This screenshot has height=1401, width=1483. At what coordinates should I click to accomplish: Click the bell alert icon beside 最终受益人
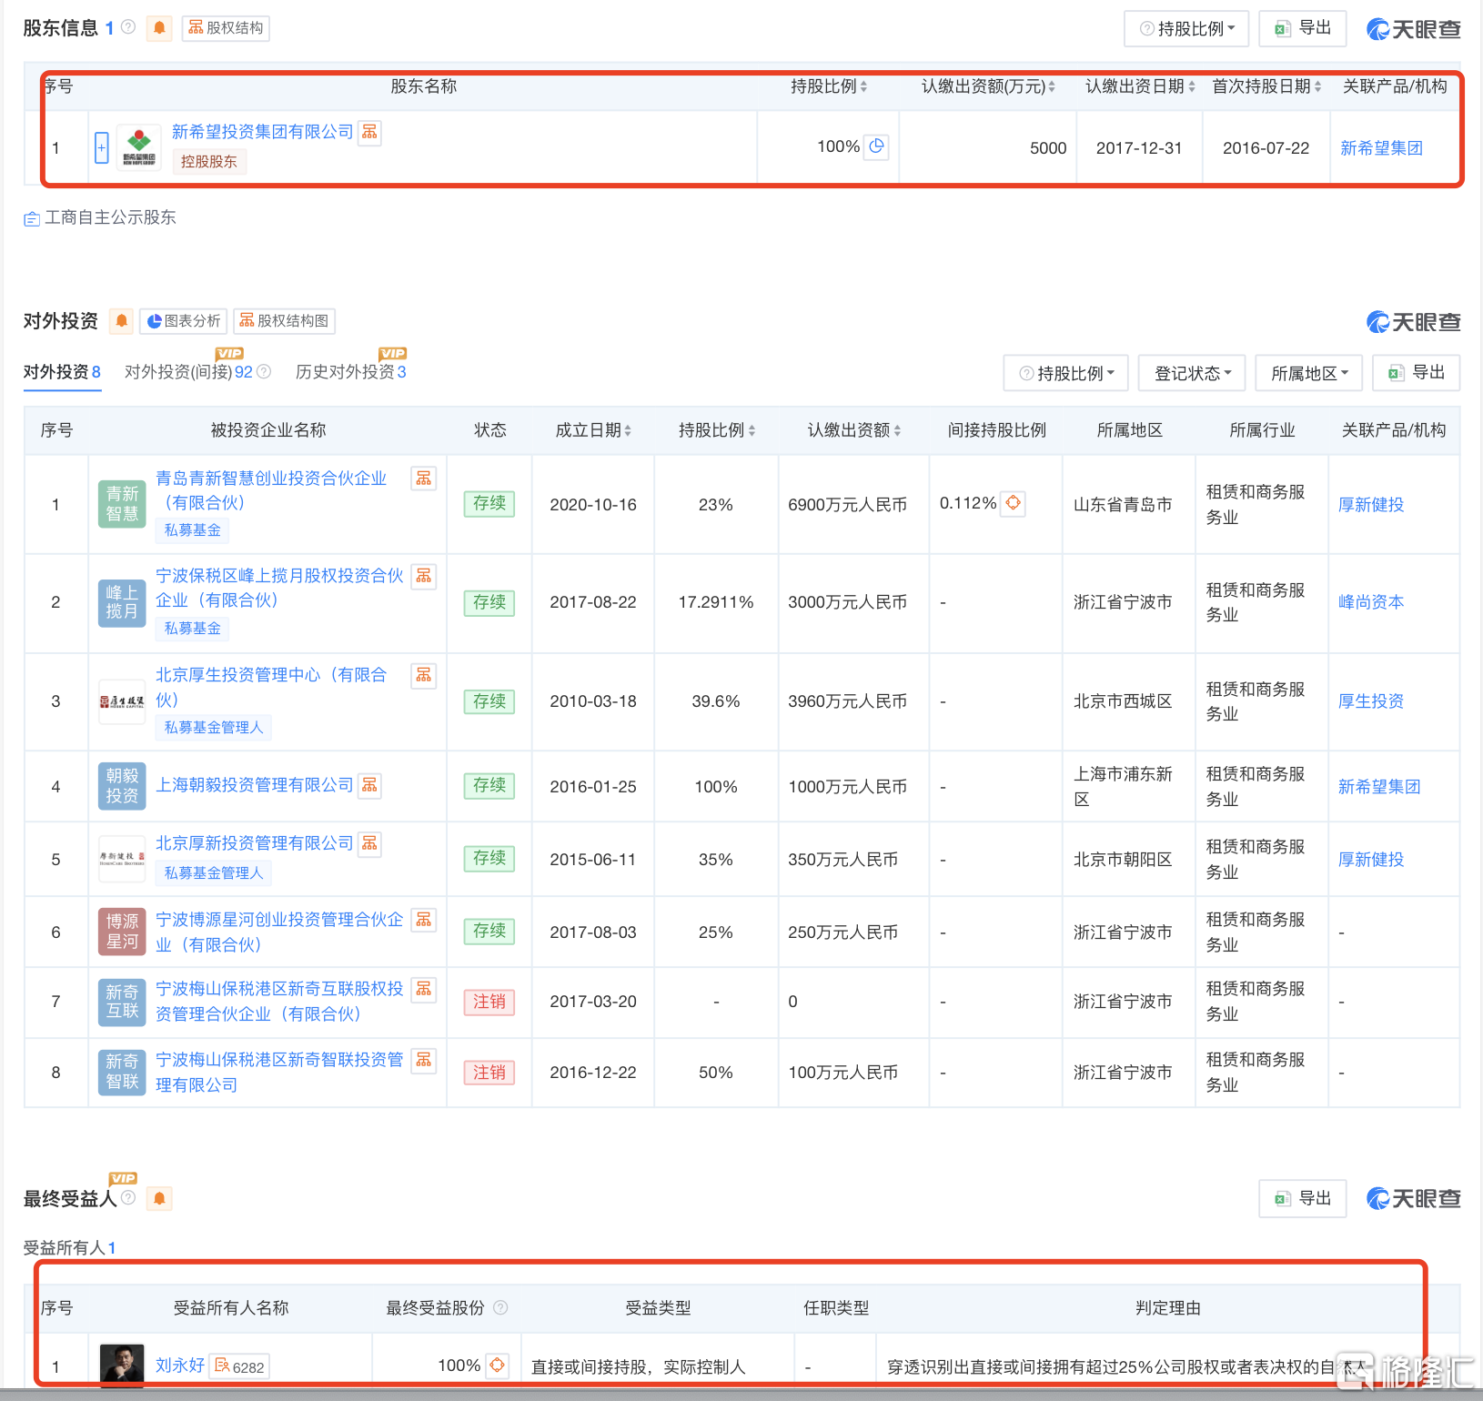pos(159,1199)
